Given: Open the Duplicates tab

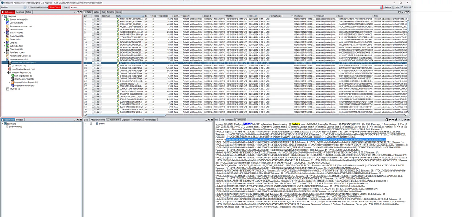Looking at the screenshot, I should 126,120.
